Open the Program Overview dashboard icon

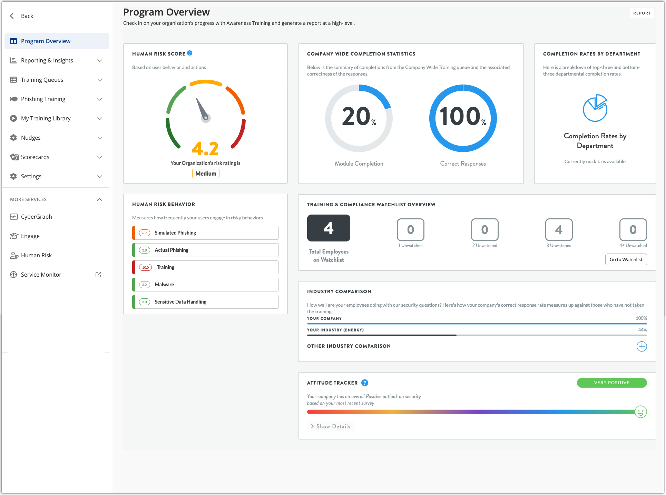coord(13,41)
